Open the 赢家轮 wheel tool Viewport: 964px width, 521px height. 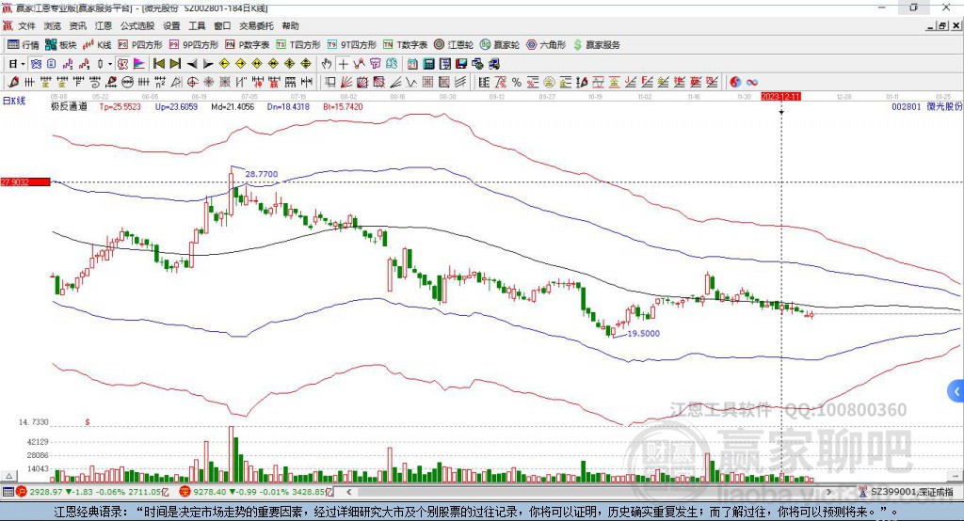(499, 45)
